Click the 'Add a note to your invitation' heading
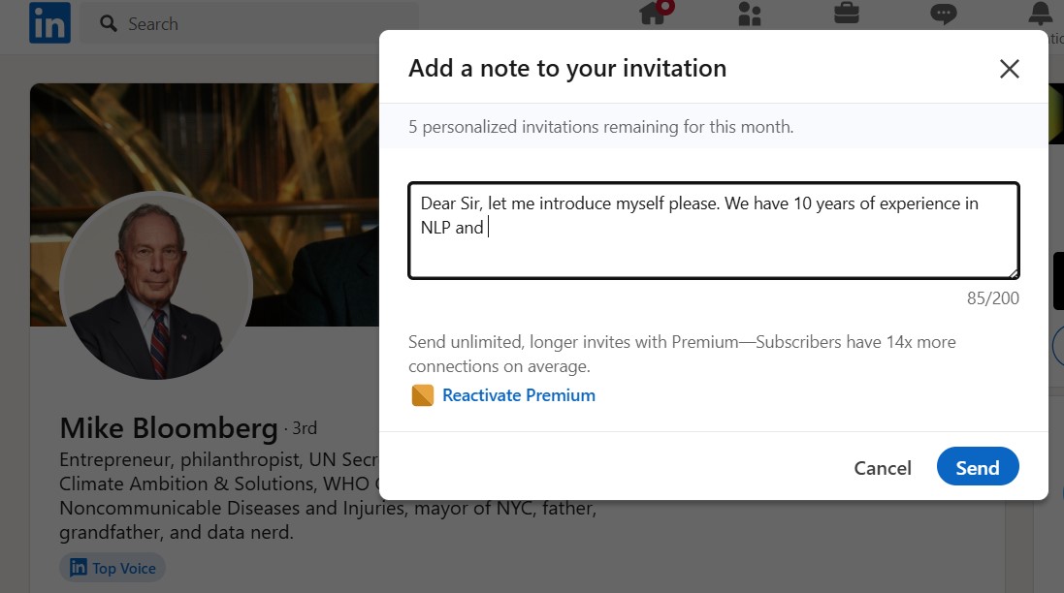This screenshot has width=1064, height=593. click(567, 69)
